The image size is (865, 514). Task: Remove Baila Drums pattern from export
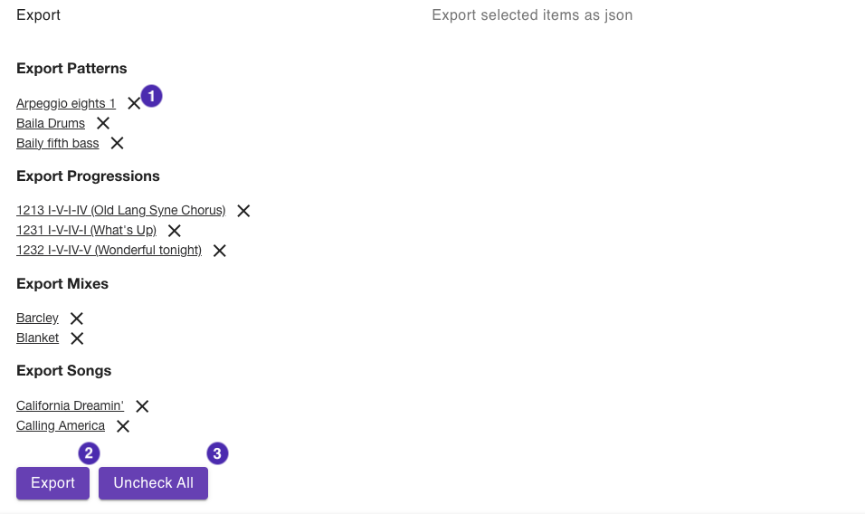coord(103,123)
